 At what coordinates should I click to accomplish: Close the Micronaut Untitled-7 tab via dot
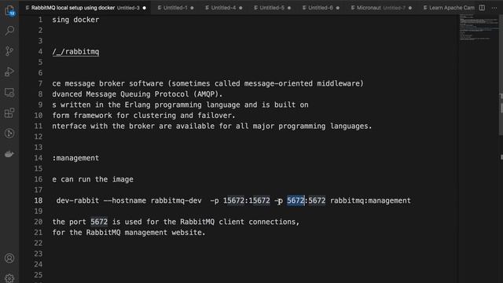(410, 8)
